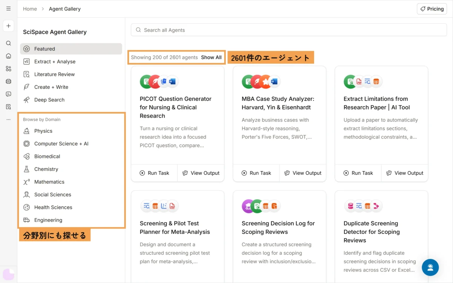View Output of Extract Limitations from Research Paper
Viewport: 453px width, 283px height.
click(x=405, y=173)
